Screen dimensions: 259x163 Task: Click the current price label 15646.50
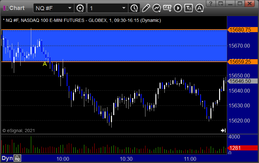click(242, 81)
